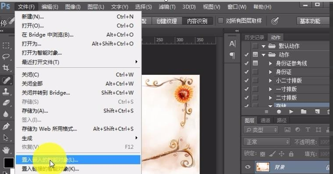Select the Pen tool

click(6, 126)
